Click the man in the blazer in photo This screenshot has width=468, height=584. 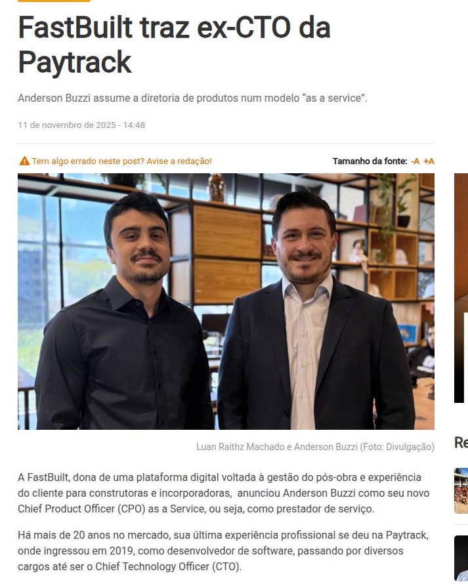pos(313,313)
